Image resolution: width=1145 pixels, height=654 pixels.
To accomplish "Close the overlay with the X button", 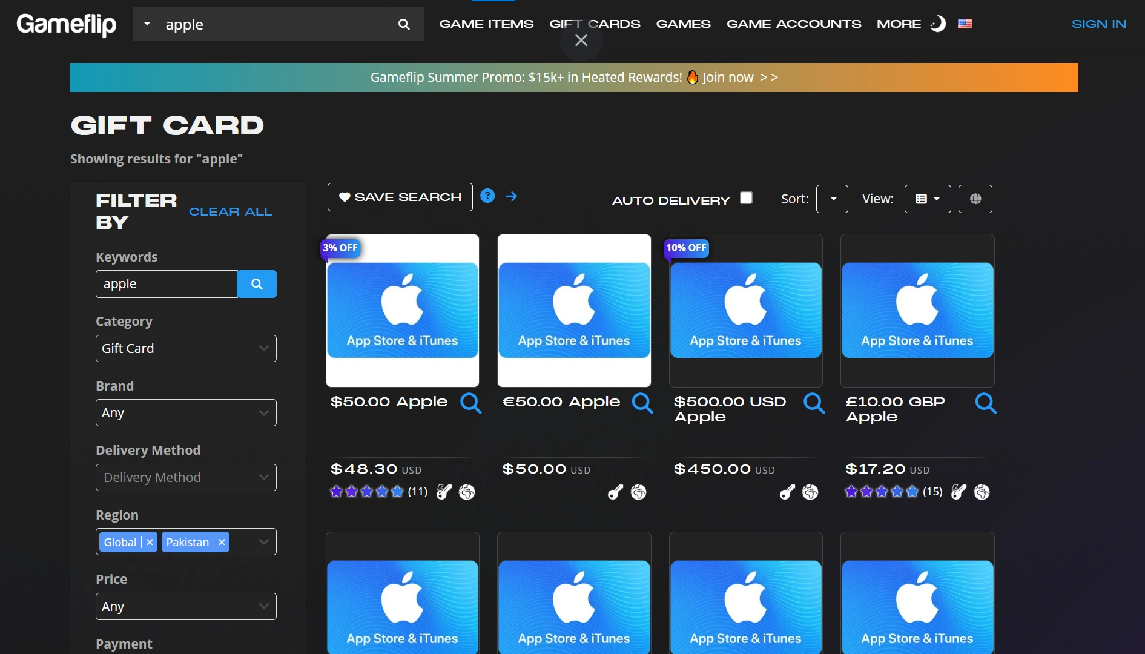I will pyautogui.click(x=581, y=41).
